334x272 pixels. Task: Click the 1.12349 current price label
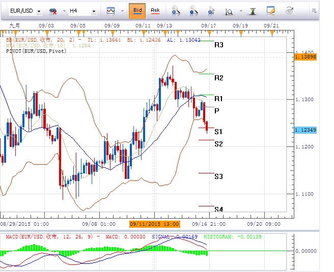[x=305, y=130]
